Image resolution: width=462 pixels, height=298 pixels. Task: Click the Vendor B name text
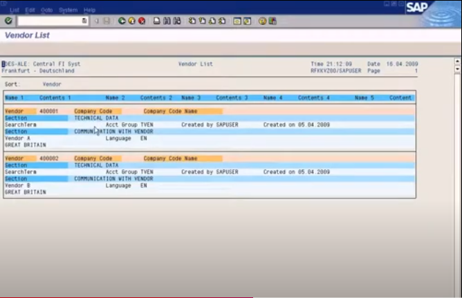coord(18,185)
